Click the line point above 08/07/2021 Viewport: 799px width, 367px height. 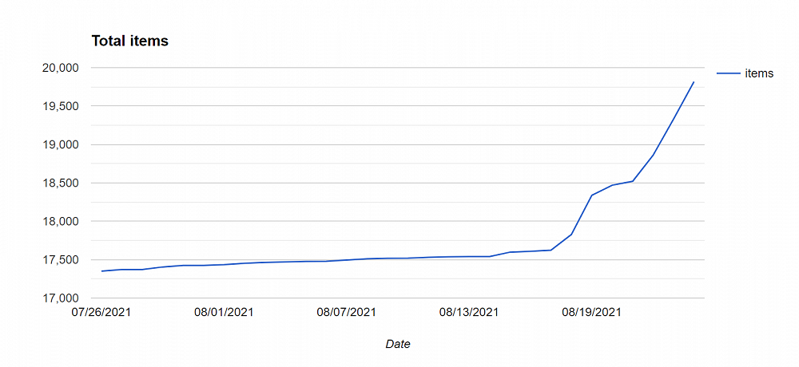347,260
